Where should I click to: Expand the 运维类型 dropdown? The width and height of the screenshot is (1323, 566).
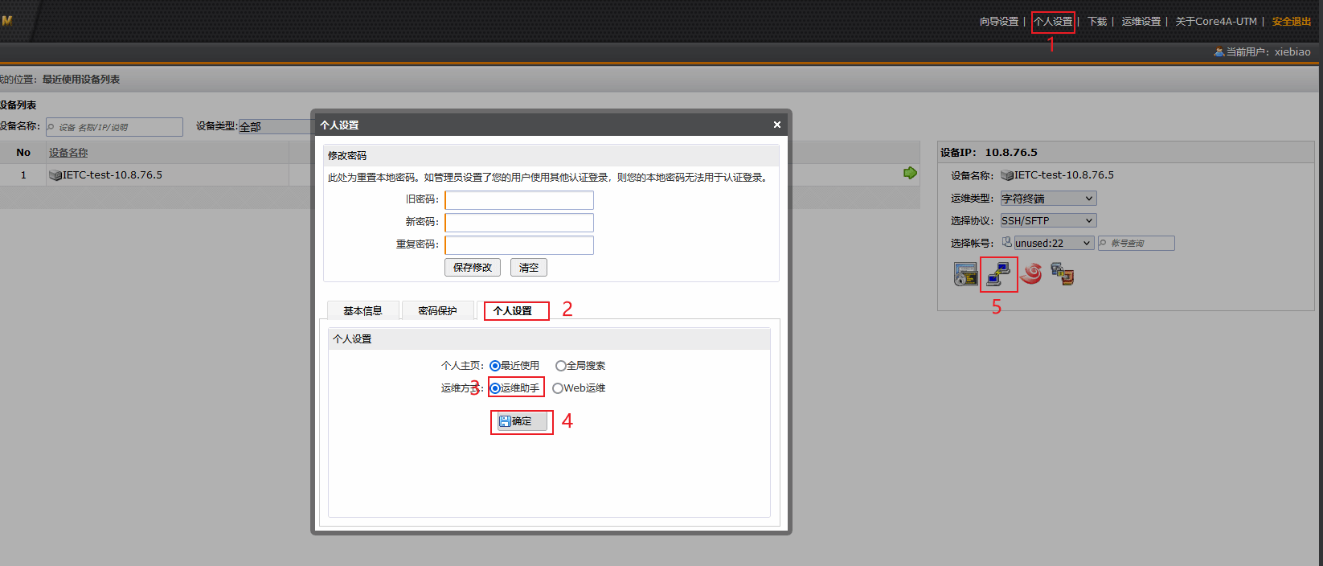click(x=1048, y=199)
